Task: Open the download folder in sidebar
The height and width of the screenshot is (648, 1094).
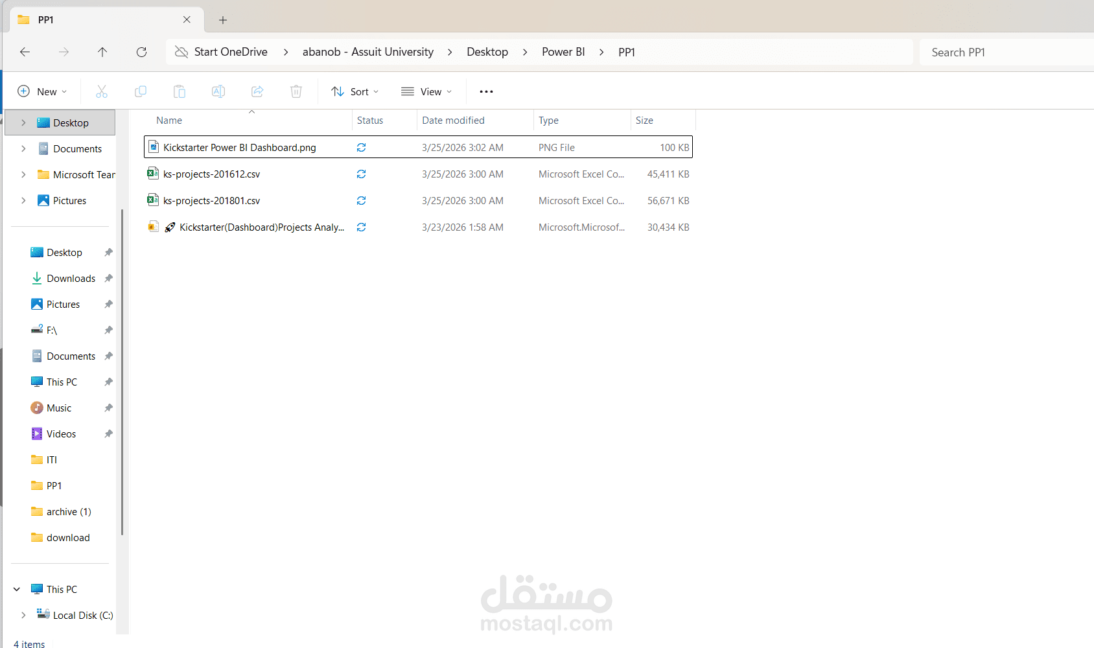Action: 60,538
